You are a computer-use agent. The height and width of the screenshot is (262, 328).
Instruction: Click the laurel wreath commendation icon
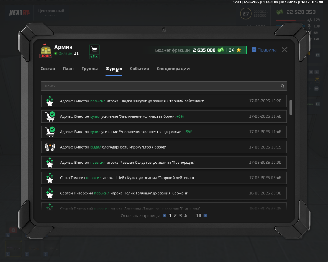point(50,147)
